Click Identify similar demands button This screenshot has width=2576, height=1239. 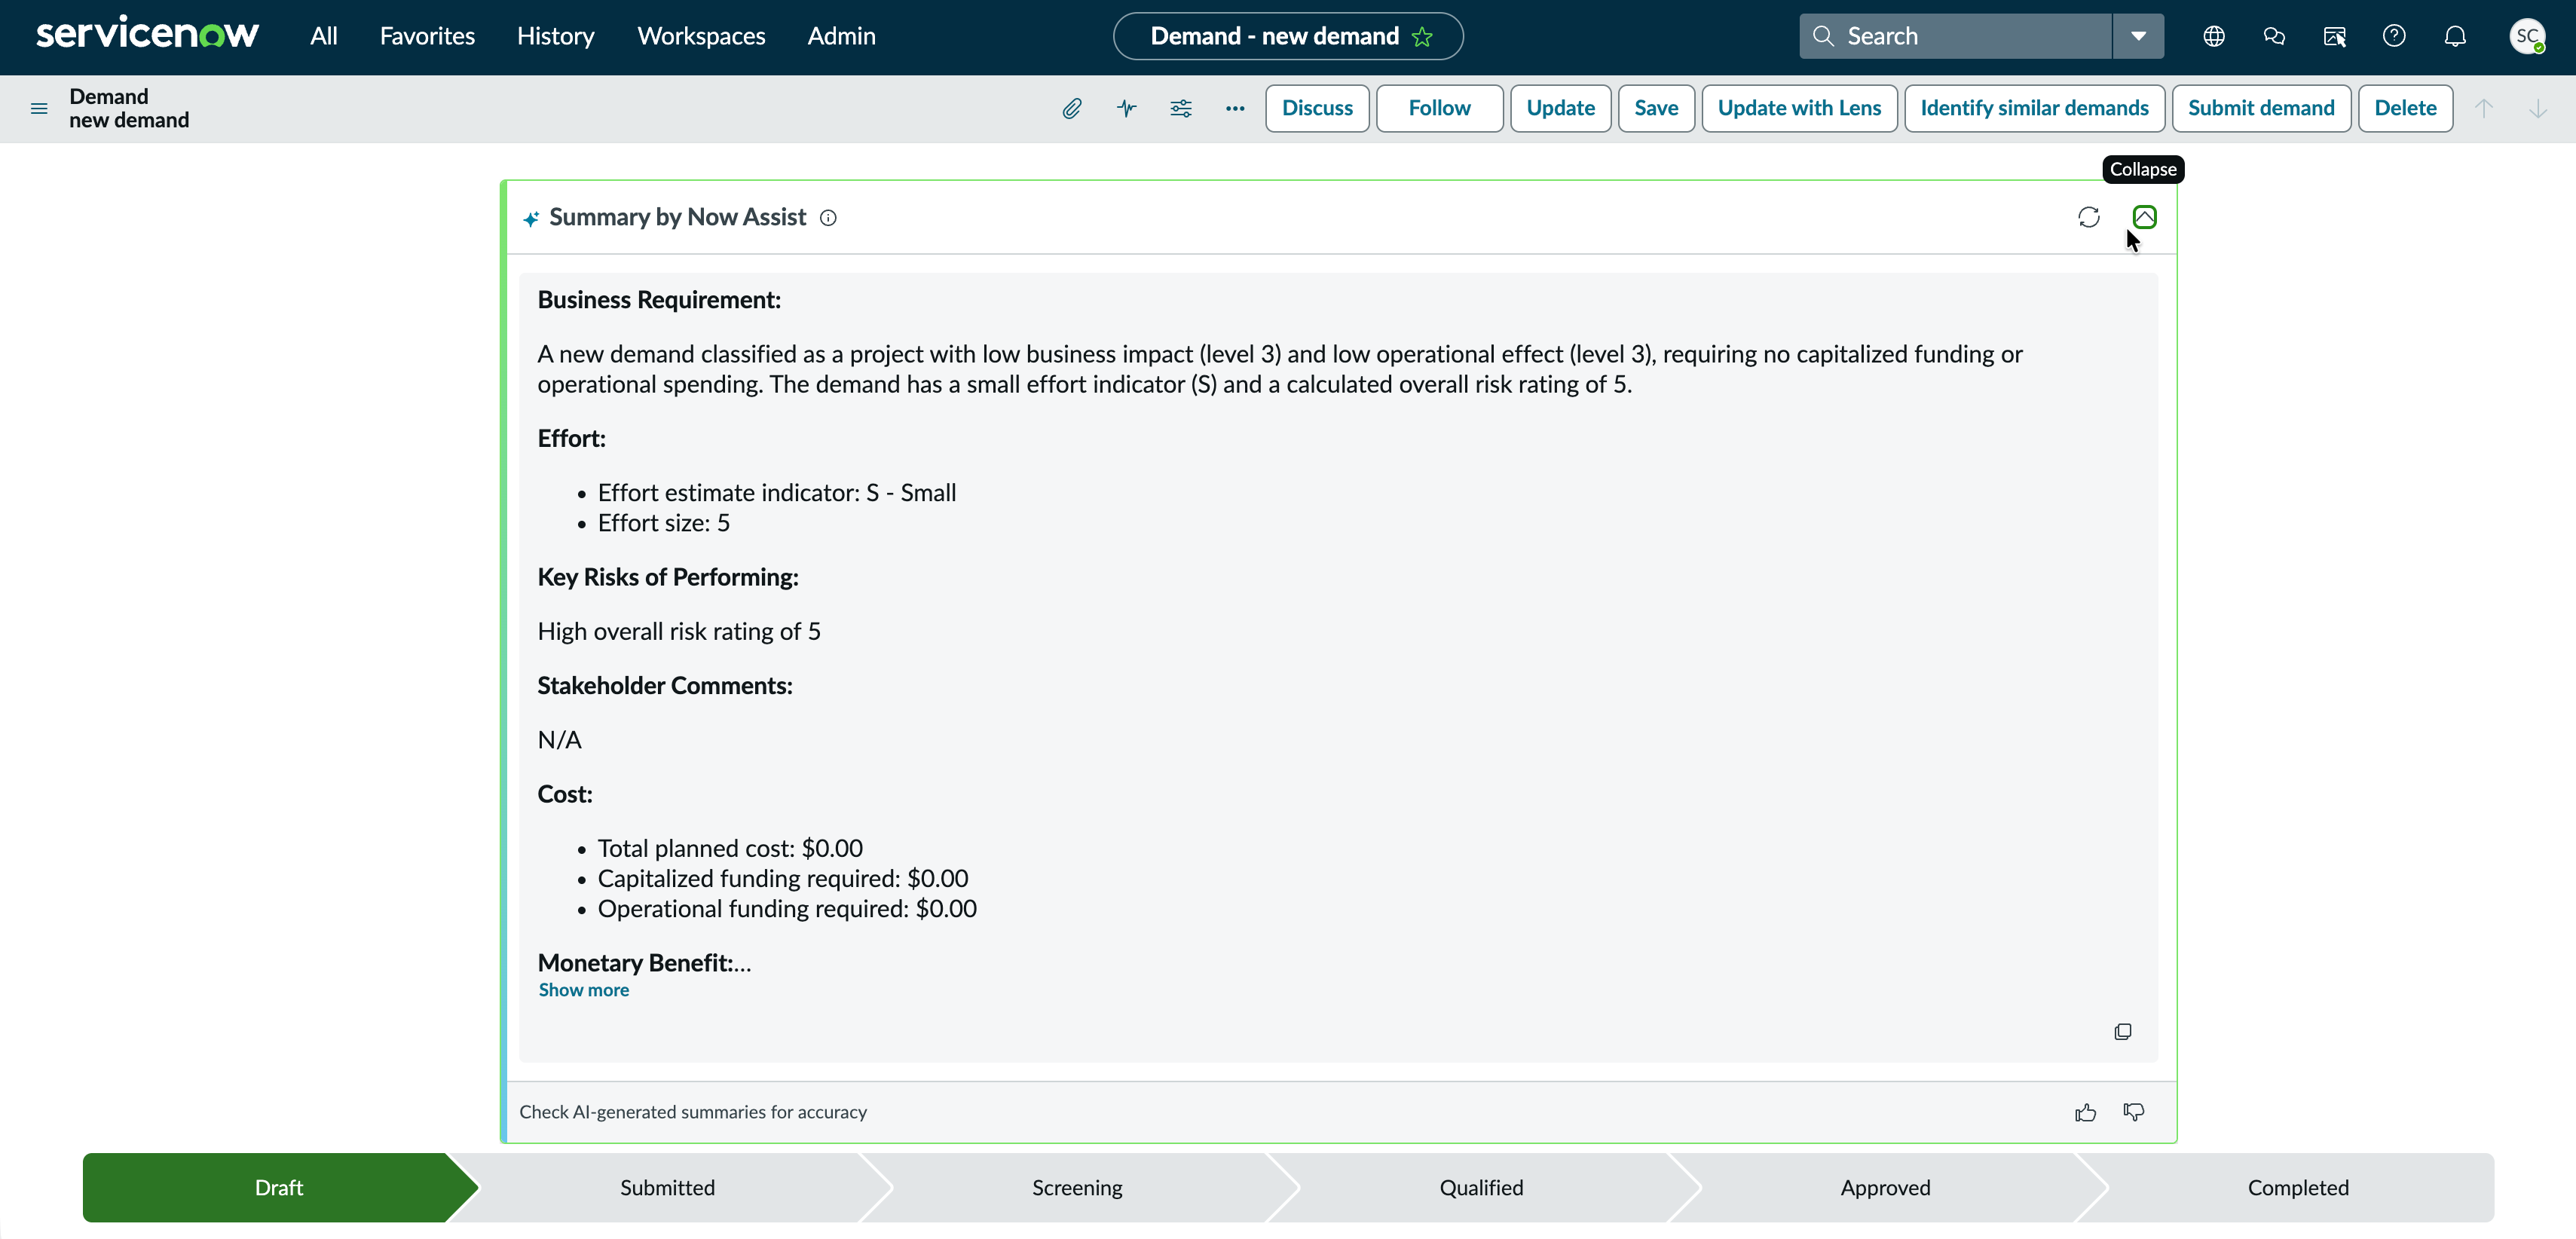pos(2034,108)
